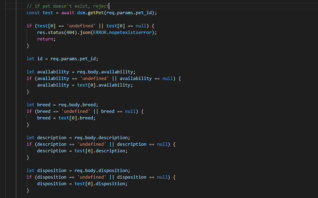The height and width of the screenshot is (198, 318).
Task: Click req.body.disposition in the let statement
Action: point(102,171)
